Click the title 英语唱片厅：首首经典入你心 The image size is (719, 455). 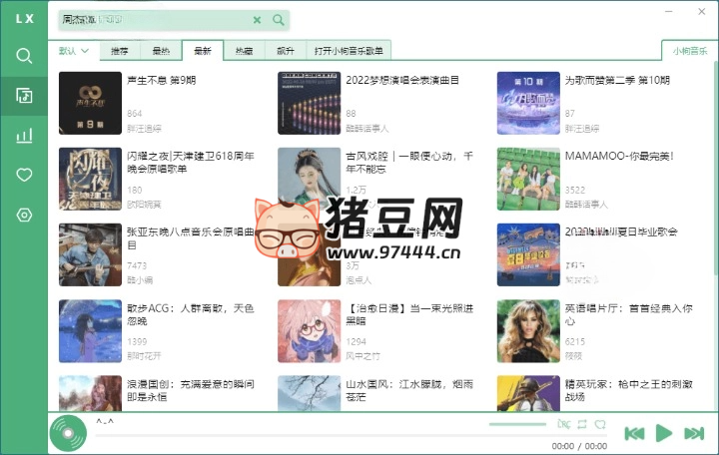click(629, 314)
